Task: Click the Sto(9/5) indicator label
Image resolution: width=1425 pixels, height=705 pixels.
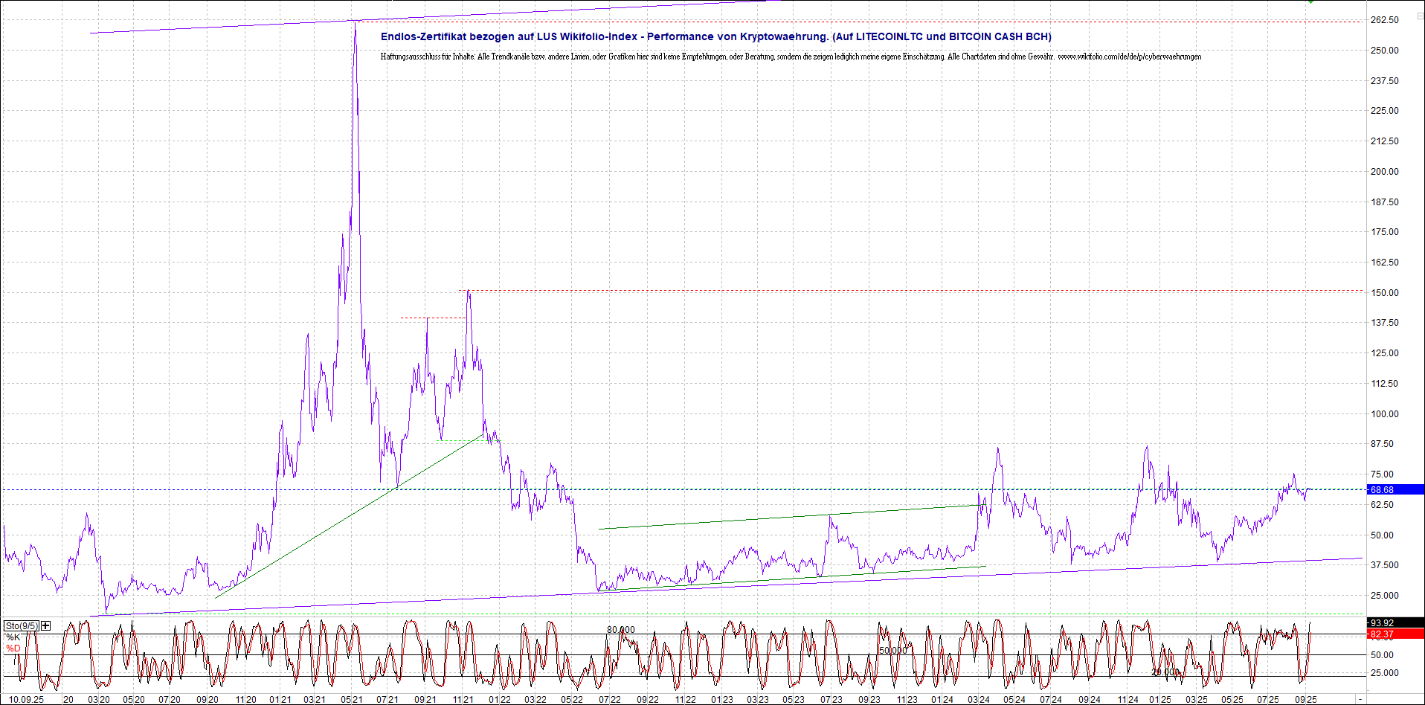Action: click(x=21, y=625)
